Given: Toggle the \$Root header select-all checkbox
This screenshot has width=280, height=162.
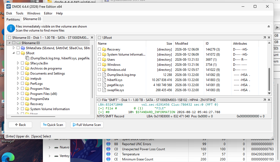Looking at the screenshot, I should click(100, 38).
